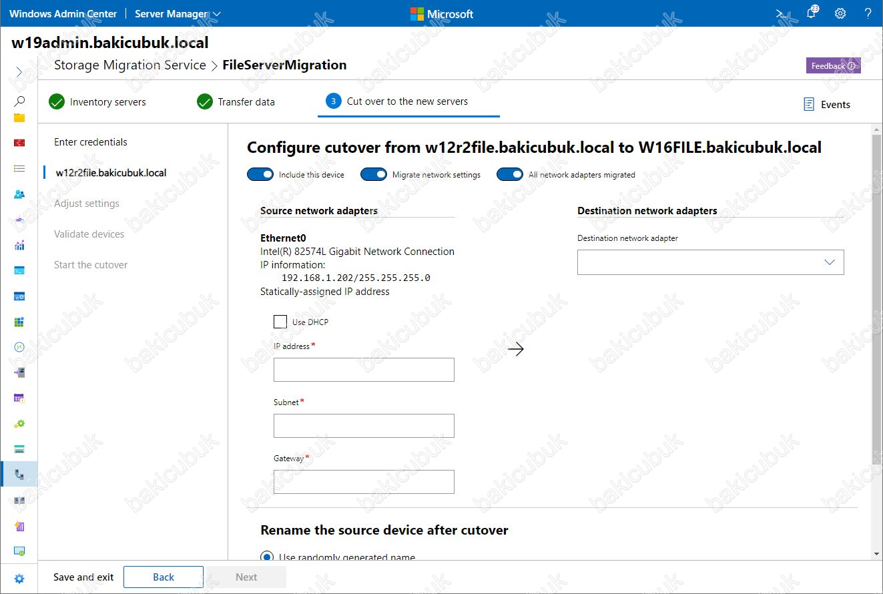
Task: Click the Back button
Action: click(164, 577)
